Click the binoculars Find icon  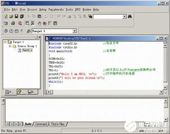[130, 17]
